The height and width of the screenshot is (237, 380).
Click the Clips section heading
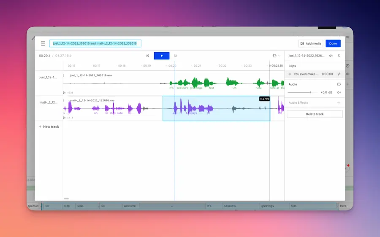tap(292, 66)
